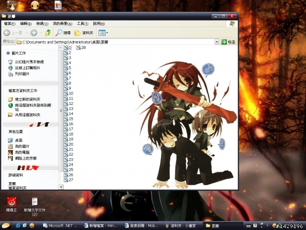This screenshot has width=306, height=230.
Task: View pictures as a slideshow (以幻燈片秀來檢視)
Action: (29, 62)
